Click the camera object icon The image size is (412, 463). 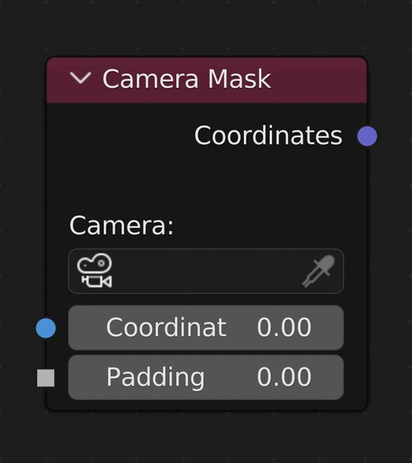(x=94, y=271)
